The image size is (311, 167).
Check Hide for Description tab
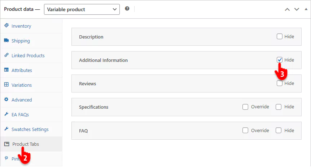tap(280, 36)
